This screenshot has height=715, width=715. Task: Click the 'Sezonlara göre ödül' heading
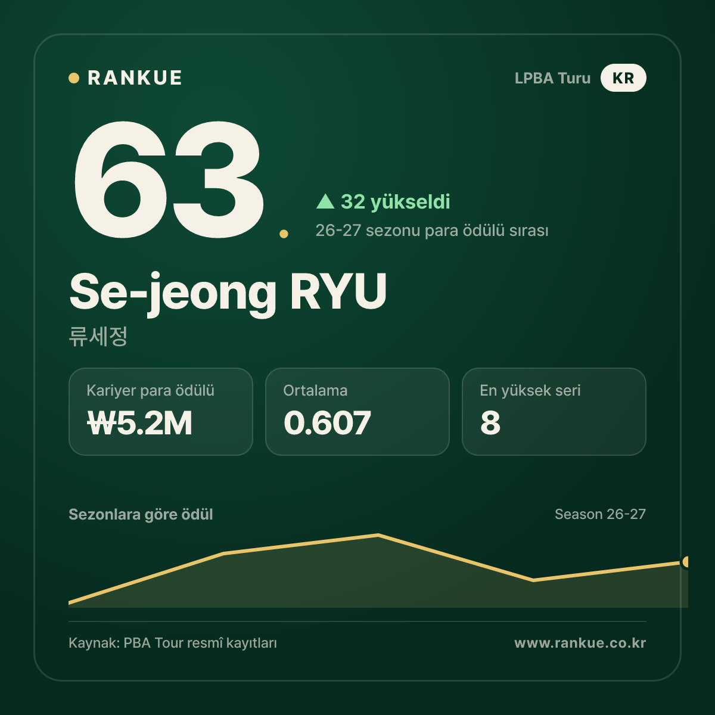[x=141, y=515]
